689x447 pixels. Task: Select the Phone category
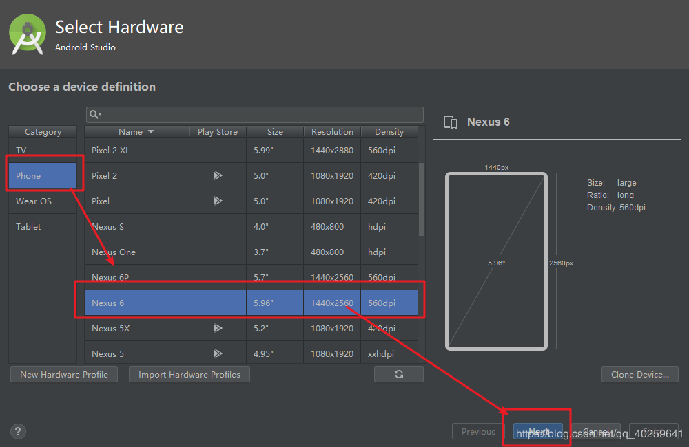(x=42, y=175)
